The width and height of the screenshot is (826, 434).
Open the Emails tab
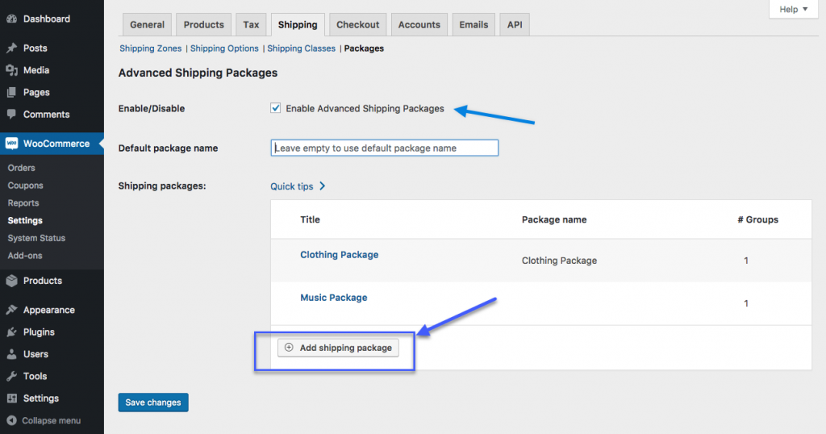[x=473, y=24]
